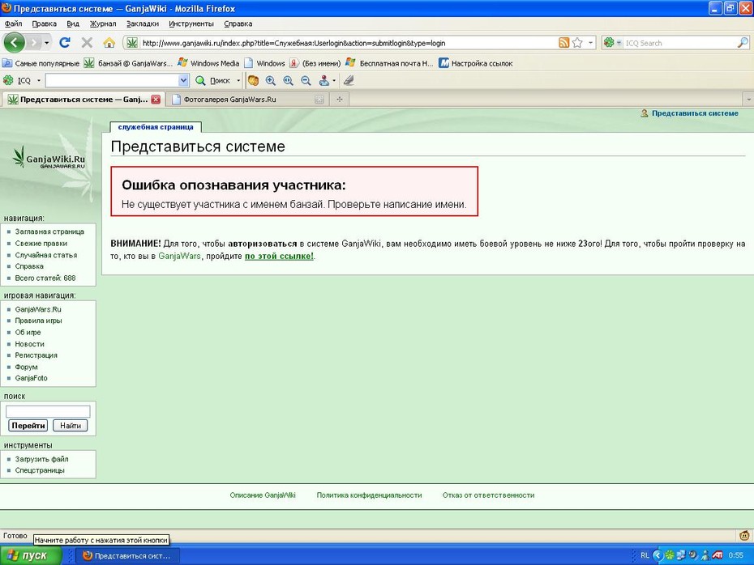The width and height of the screenshot is (754, 565).
Task: Open Загрузить файл tools link
Action: pos(41,459)
